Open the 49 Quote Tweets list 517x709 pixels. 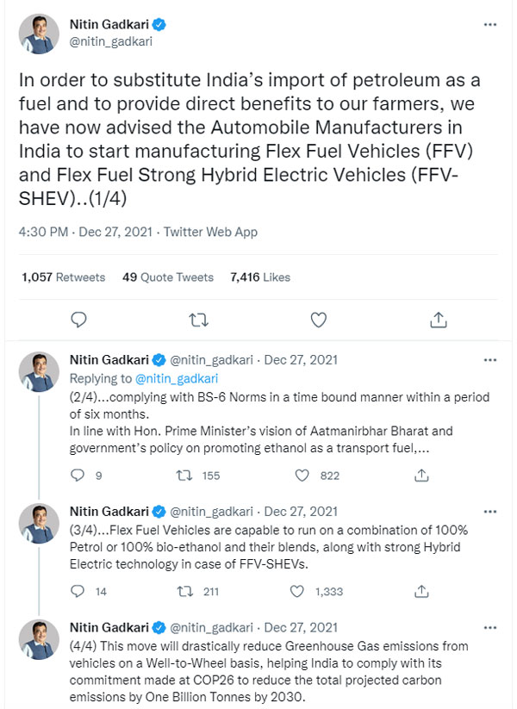tap(168, 277)
